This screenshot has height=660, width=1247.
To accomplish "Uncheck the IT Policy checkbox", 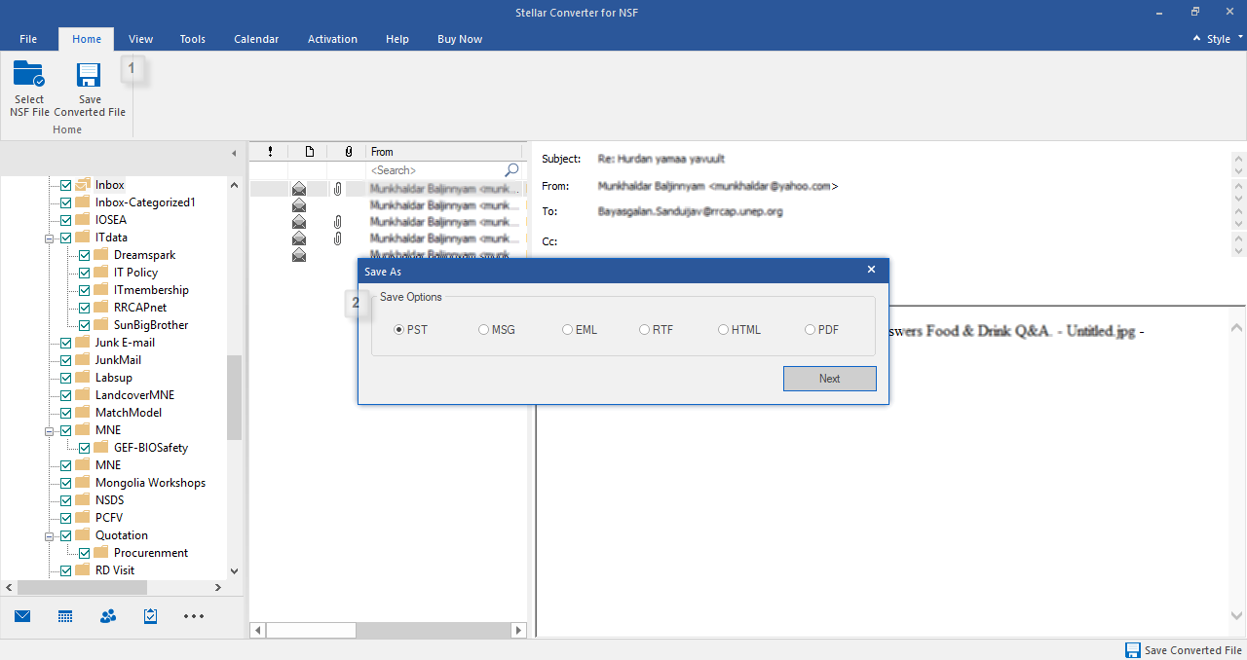I will pyautogui.click(x=85, y=273).
